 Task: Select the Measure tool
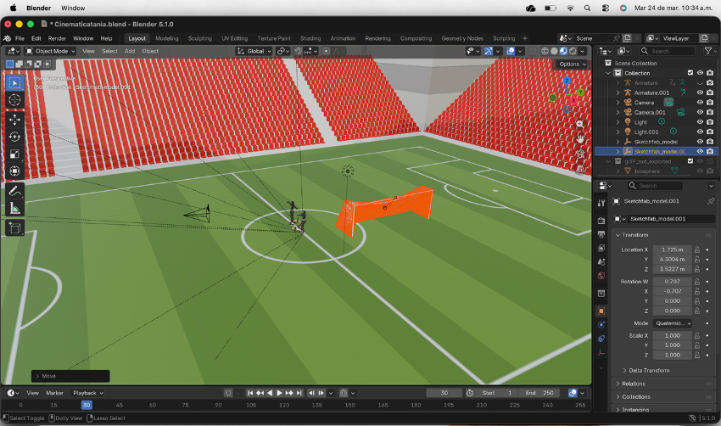click(x=14, y=209)
